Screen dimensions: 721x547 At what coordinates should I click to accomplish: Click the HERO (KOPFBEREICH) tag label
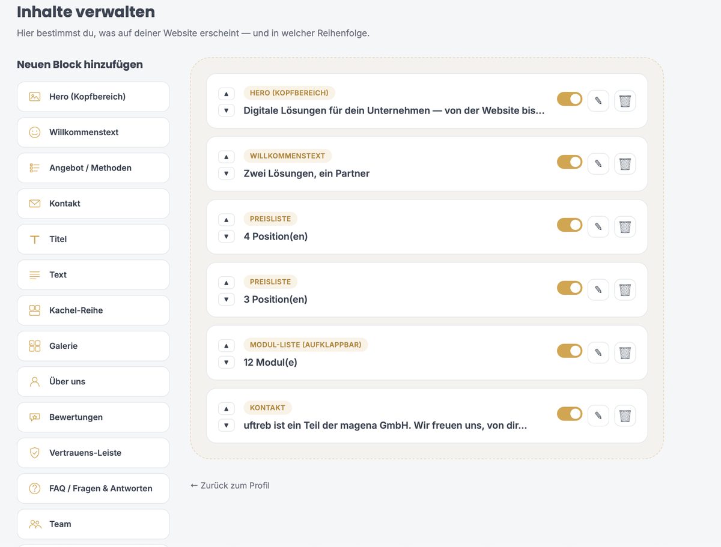(x=289, y=93)
